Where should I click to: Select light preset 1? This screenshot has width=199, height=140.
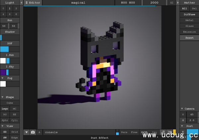(10, 8)
